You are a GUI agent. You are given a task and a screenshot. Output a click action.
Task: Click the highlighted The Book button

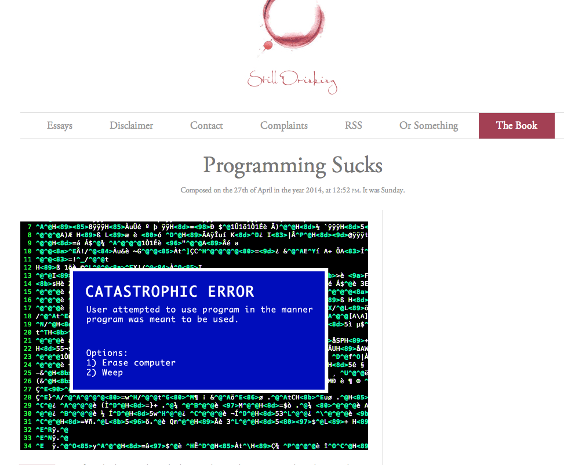pos(516,126)
